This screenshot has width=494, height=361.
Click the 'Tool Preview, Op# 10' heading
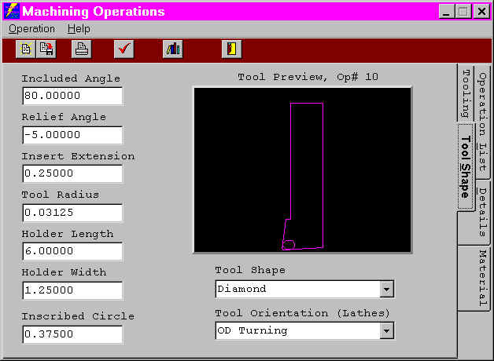tap(308, 77)
